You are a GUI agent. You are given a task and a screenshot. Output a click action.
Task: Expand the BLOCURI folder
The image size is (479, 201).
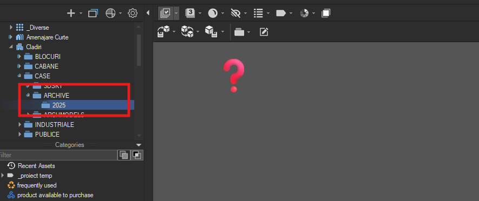click(x=19, y=56)
